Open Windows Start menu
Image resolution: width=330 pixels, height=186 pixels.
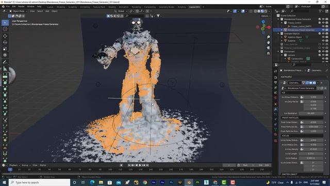[4, 182]
